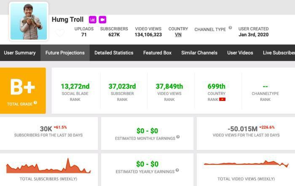
Task: Open the Featured Box tab
Action: 157,53
